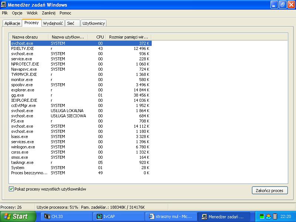296x222 pixels.
Task: Sort by the Nazwa obrazu column header
Action: 29,37
